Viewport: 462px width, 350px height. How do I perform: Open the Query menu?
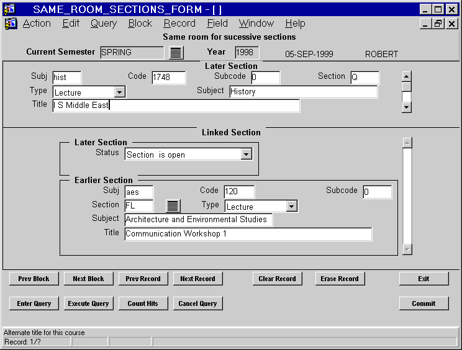point(104,23)
